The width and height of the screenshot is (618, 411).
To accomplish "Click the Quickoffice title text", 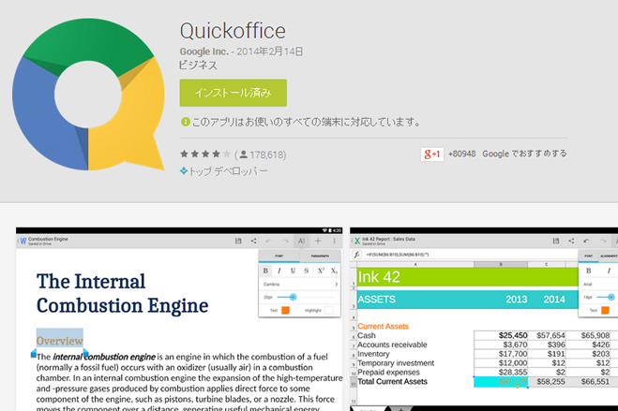I will [233, 31].
